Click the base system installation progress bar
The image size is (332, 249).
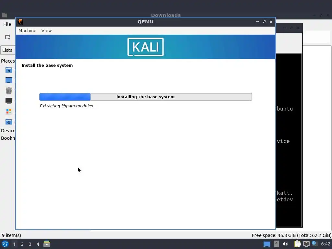(x=146, y=97)
